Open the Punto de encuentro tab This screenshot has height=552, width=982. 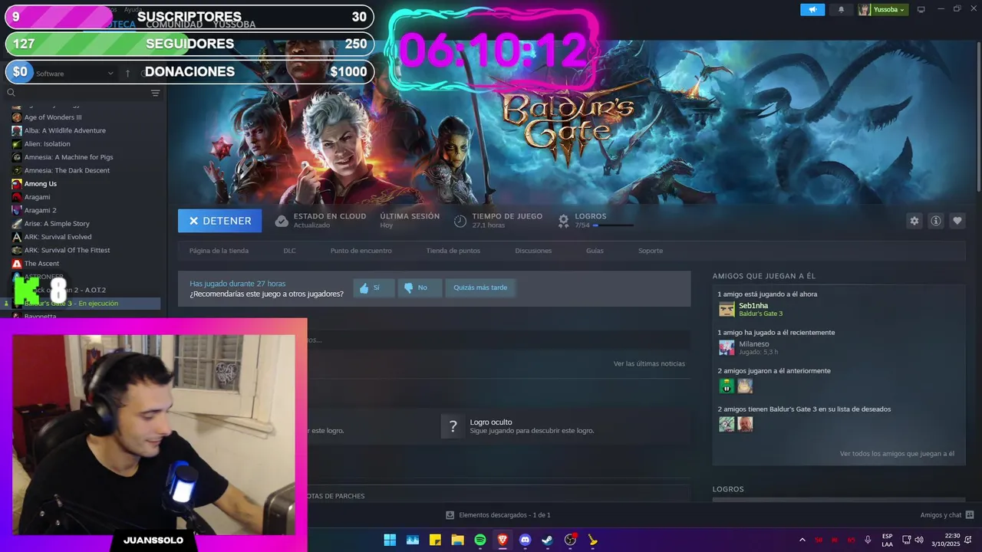click(x=361, y=251)
